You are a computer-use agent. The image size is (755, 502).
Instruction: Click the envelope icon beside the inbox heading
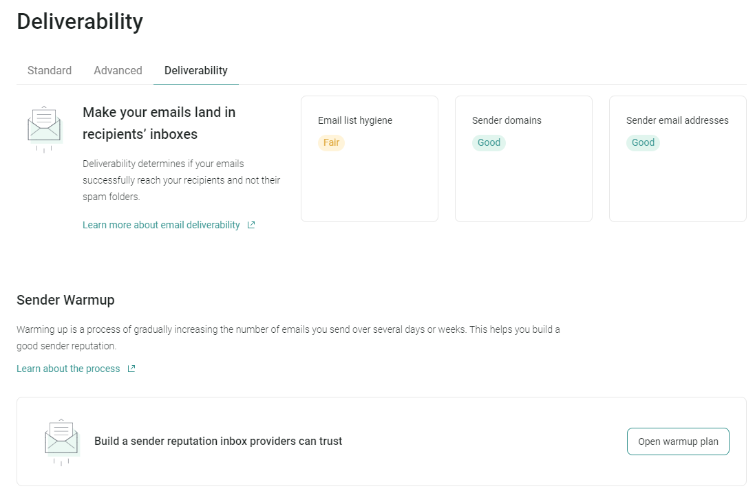pos(45,129)
